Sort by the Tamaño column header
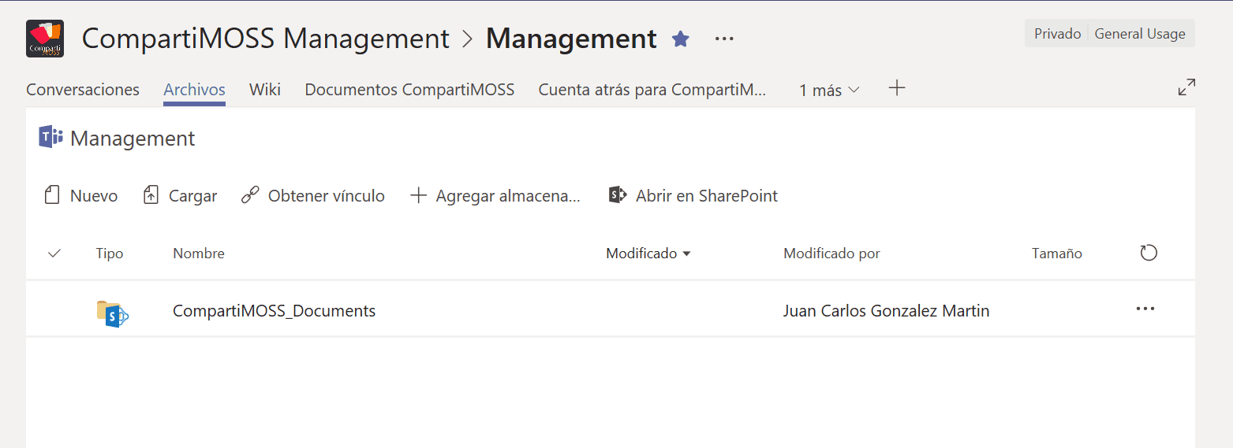The width and height of the screenshot is (1233, 448). point(1057,254)
